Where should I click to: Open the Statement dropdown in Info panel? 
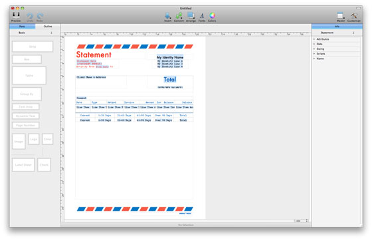point(337,33)
